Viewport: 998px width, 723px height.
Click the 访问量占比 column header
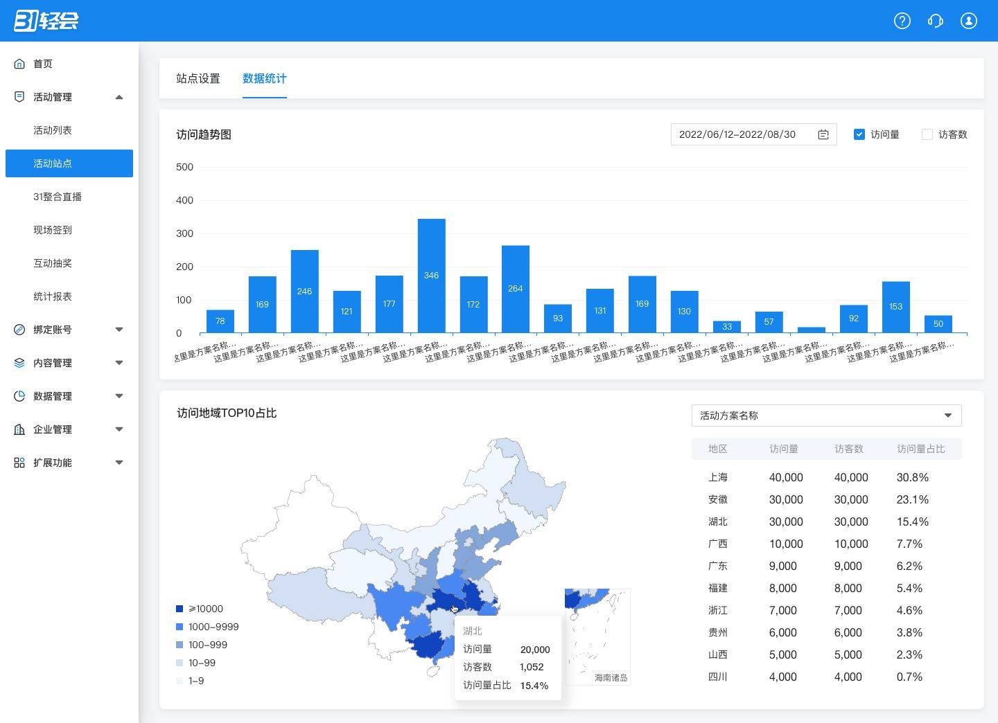click(x=921, y=449)
